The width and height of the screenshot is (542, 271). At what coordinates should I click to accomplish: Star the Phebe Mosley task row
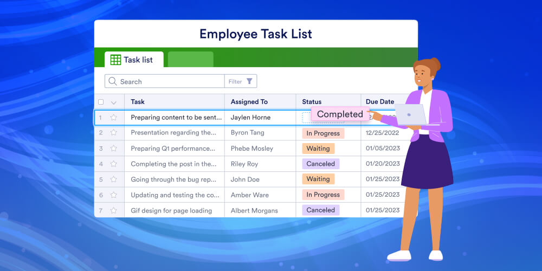pyautogui.click(x=114, y=148)
